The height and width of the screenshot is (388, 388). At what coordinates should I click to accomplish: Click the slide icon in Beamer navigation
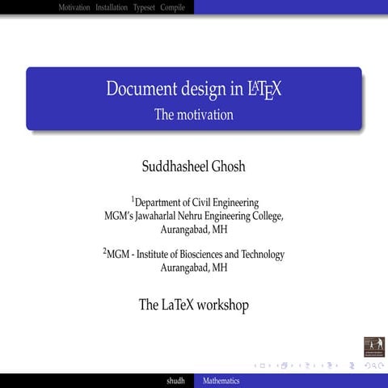263,365
